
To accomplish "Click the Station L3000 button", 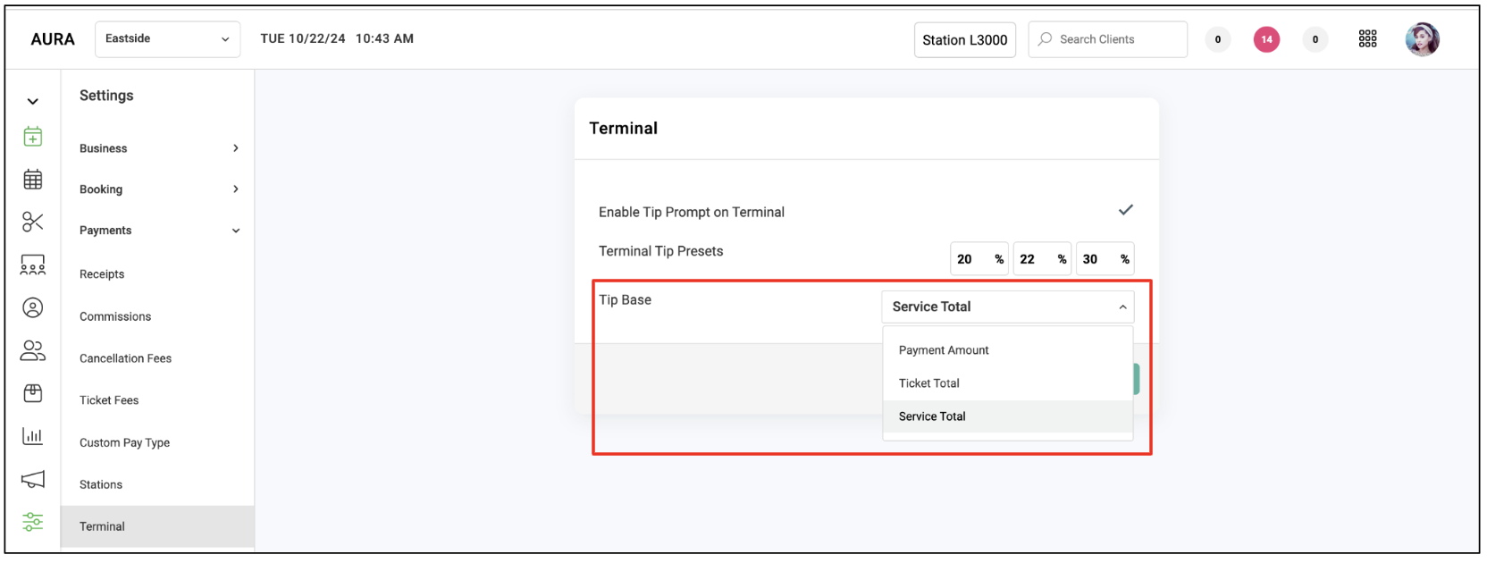I will [x=964, y=40].
